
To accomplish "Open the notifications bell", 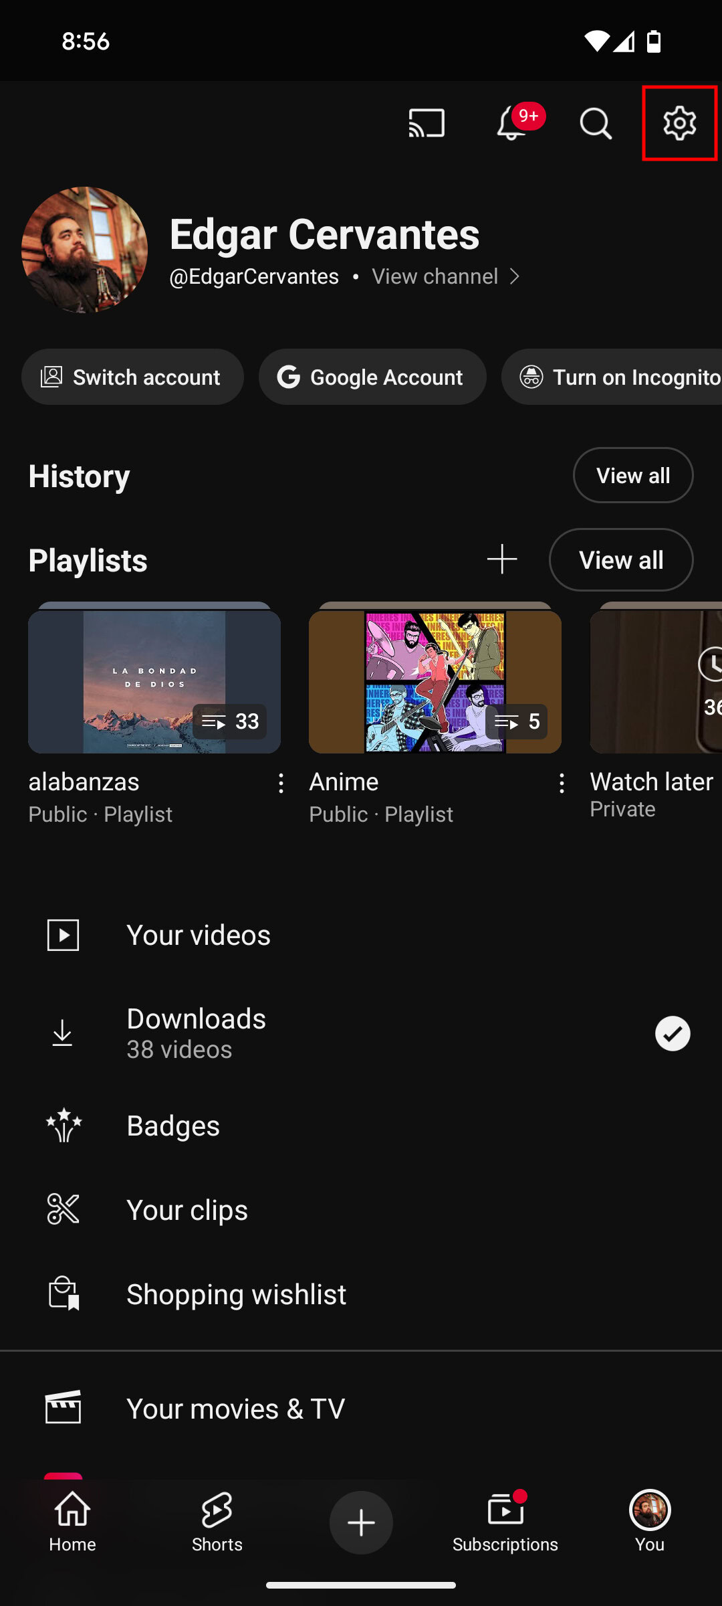I will pos(512,123).
